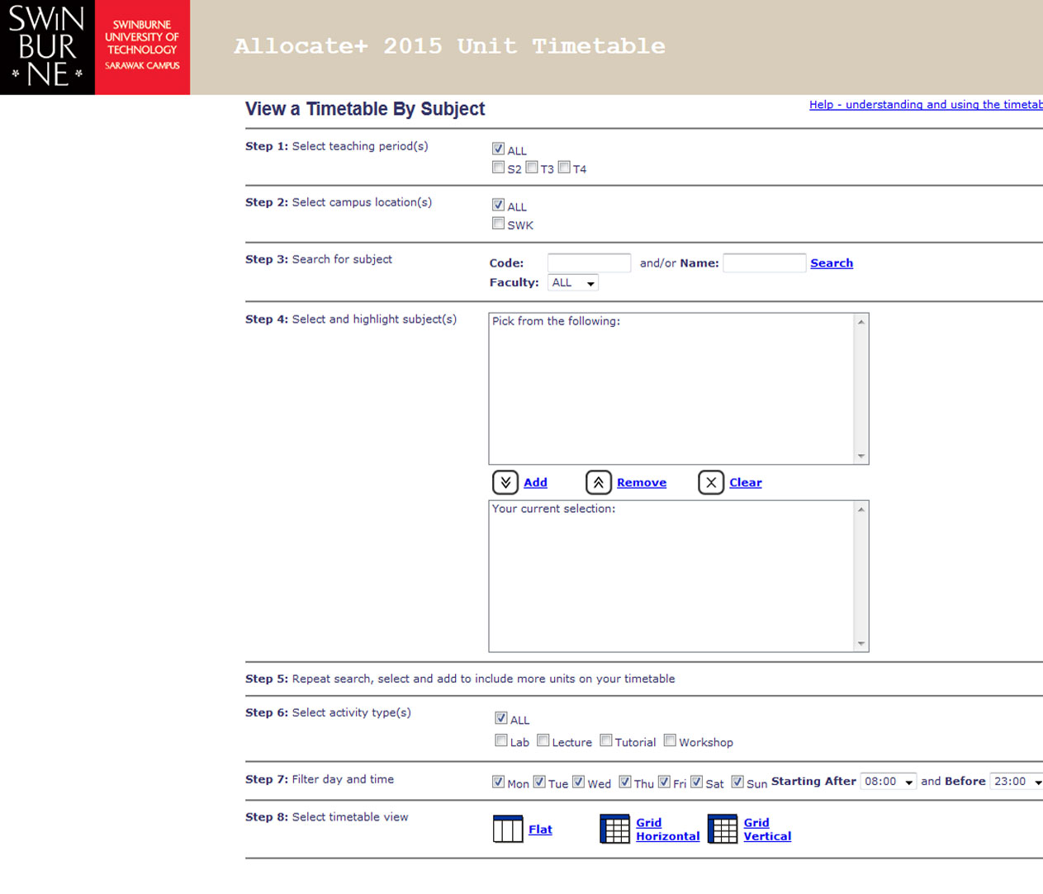This screenshot has height=894, width=1043.
Task: Choose the Grid Horizontal view link
Action: point(667,830)
